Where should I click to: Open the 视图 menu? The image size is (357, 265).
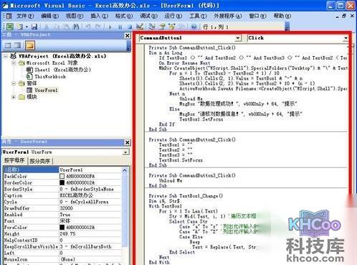coord(75,16)
